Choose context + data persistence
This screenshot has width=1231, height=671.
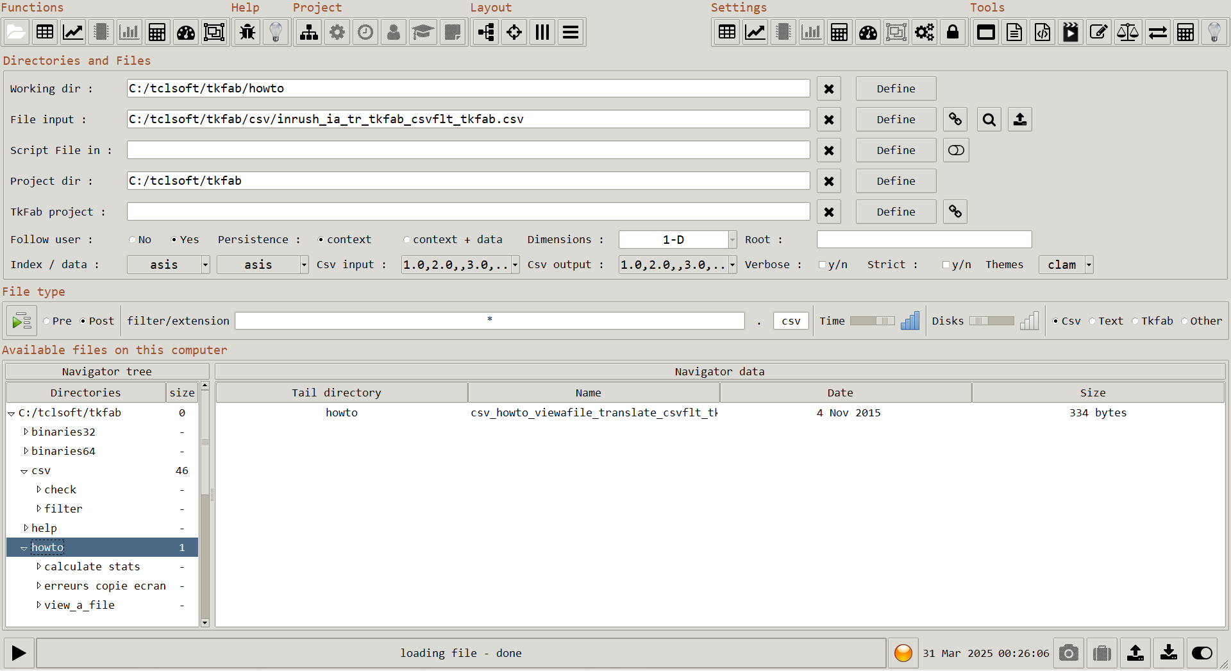(406, 240)
